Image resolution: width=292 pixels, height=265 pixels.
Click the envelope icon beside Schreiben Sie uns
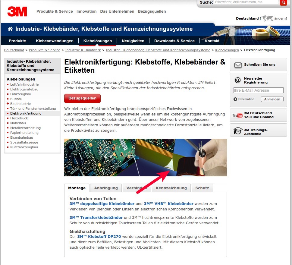coord(238,65)
